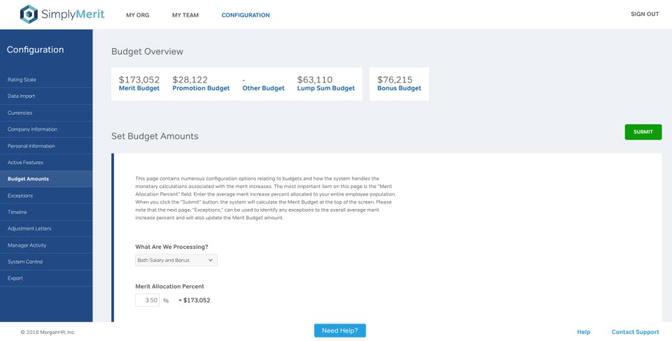Click the Other Budget link
Image resolution: width=672 pixels, height=341 pixels.
tap(264, 88)
